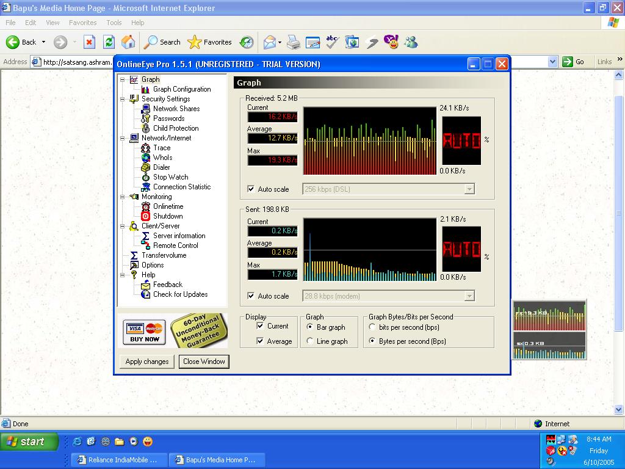This screenshot has width=625, height=469.
Task: Click the Passwords key icon
Action: (145, 118)
